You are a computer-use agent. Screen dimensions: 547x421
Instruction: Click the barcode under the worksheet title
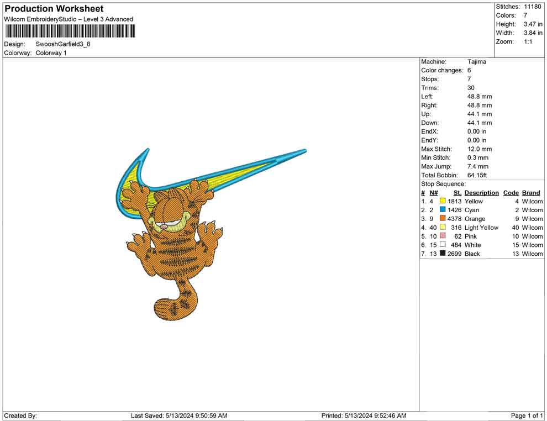pos(69,31)
